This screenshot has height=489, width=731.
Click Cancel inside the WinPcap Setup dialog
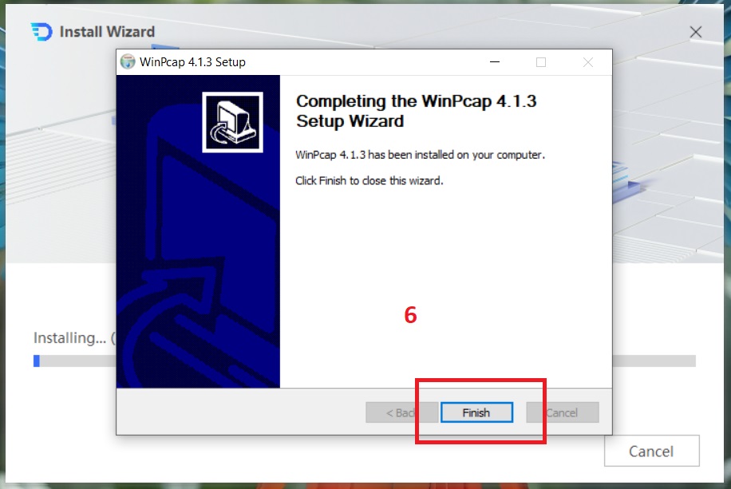[x=563, y=412]
